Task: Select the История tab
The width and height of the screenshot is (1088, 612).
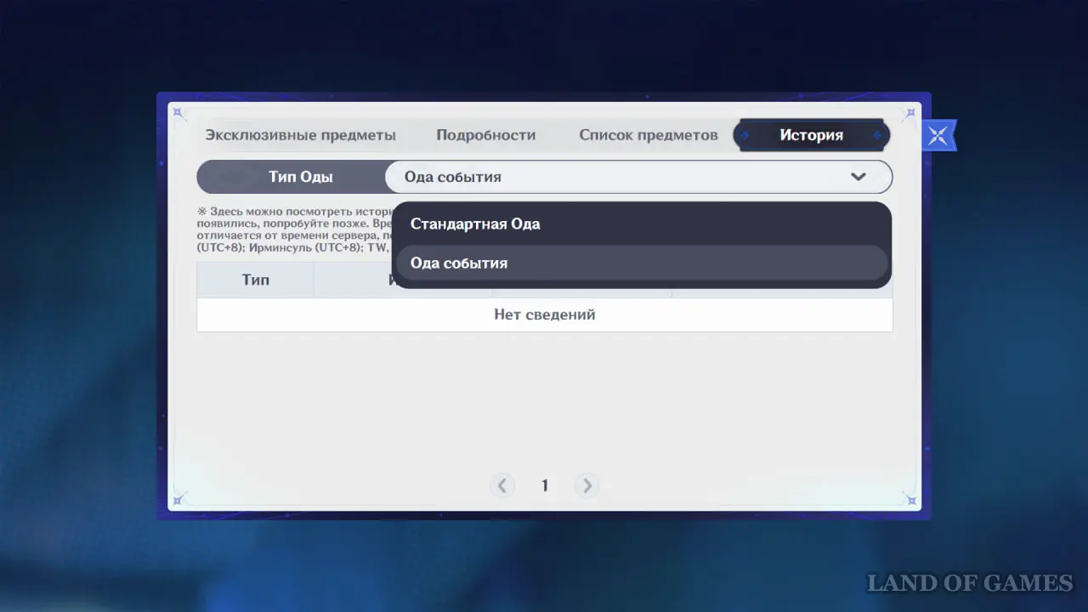Action: (x=811, y=135)
